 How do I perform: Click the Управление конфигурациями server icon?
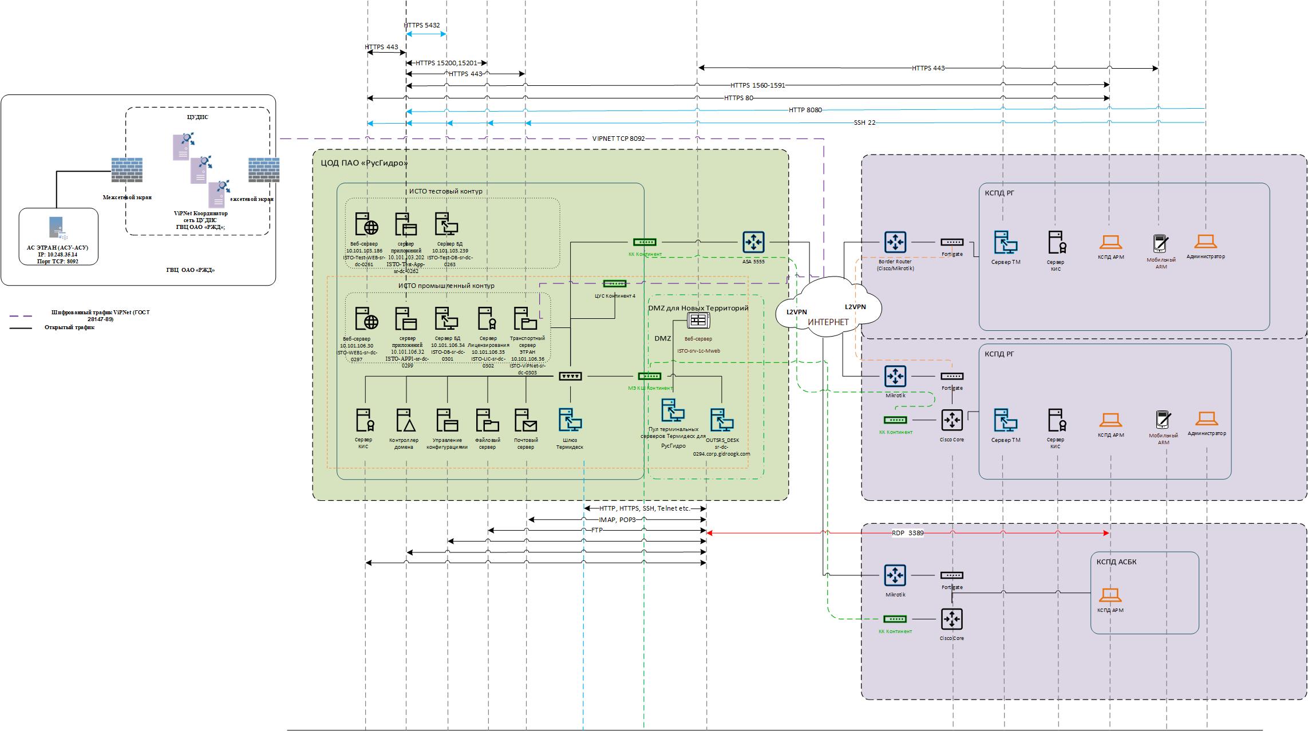click(446, 420)
